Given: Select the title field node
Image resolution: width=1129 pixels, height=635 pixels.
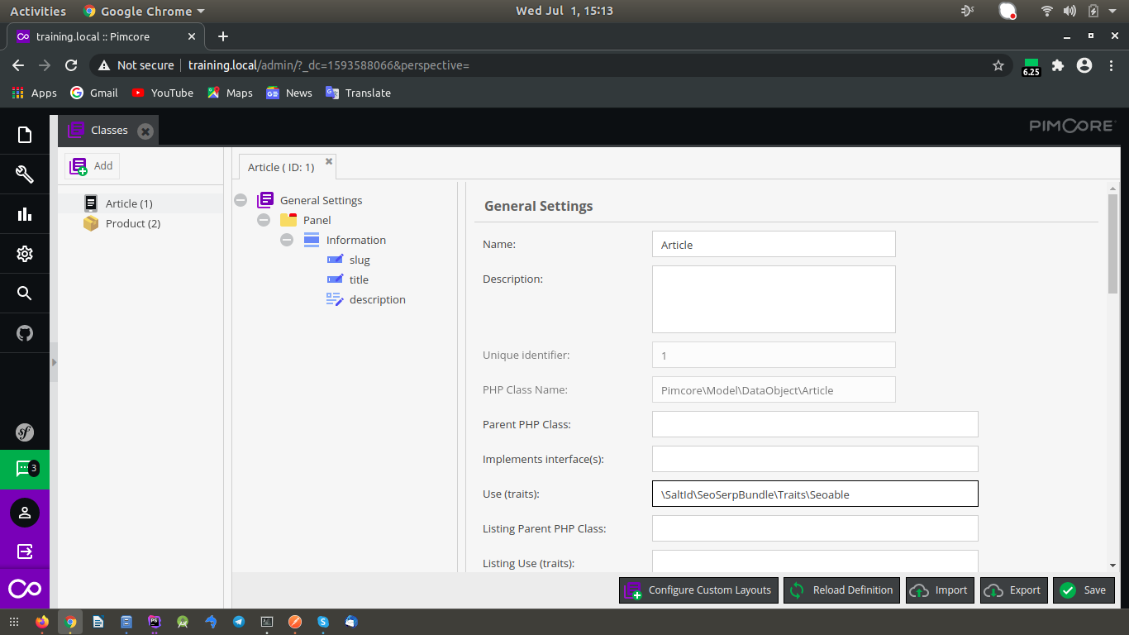Looking at the screenshot, I should [359, 279].
